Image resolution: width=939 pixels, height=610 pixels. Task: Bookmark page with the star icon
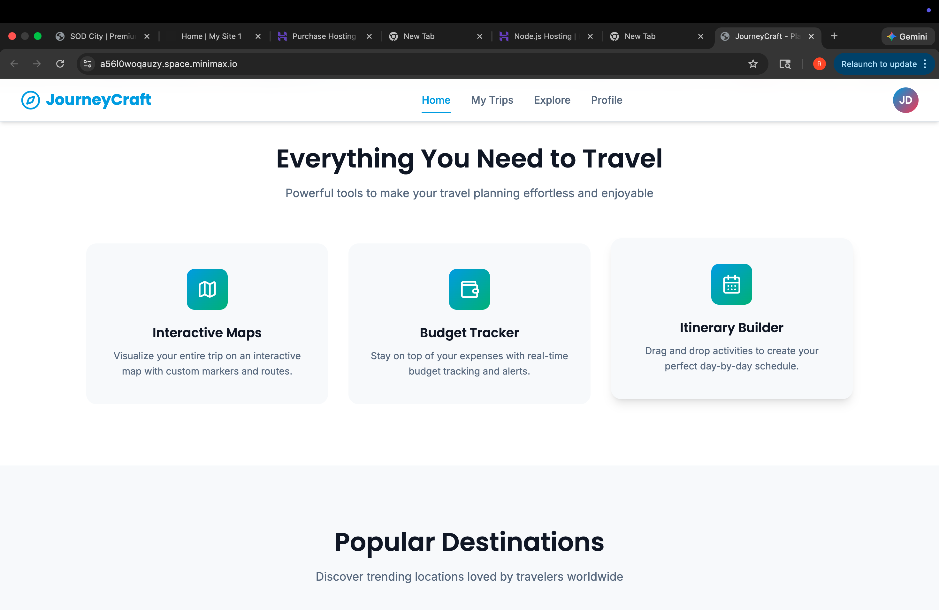(x=753, y=64)
